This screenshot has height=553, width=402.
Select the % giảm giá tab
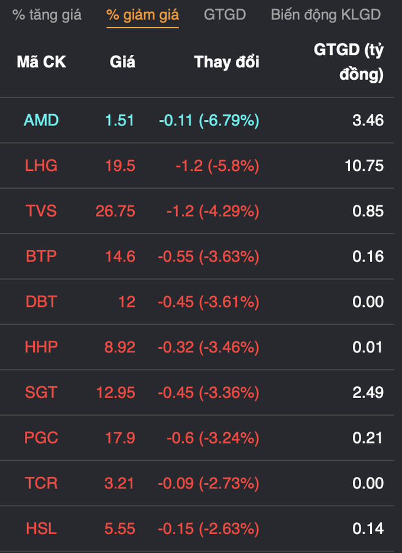(143, 15)
